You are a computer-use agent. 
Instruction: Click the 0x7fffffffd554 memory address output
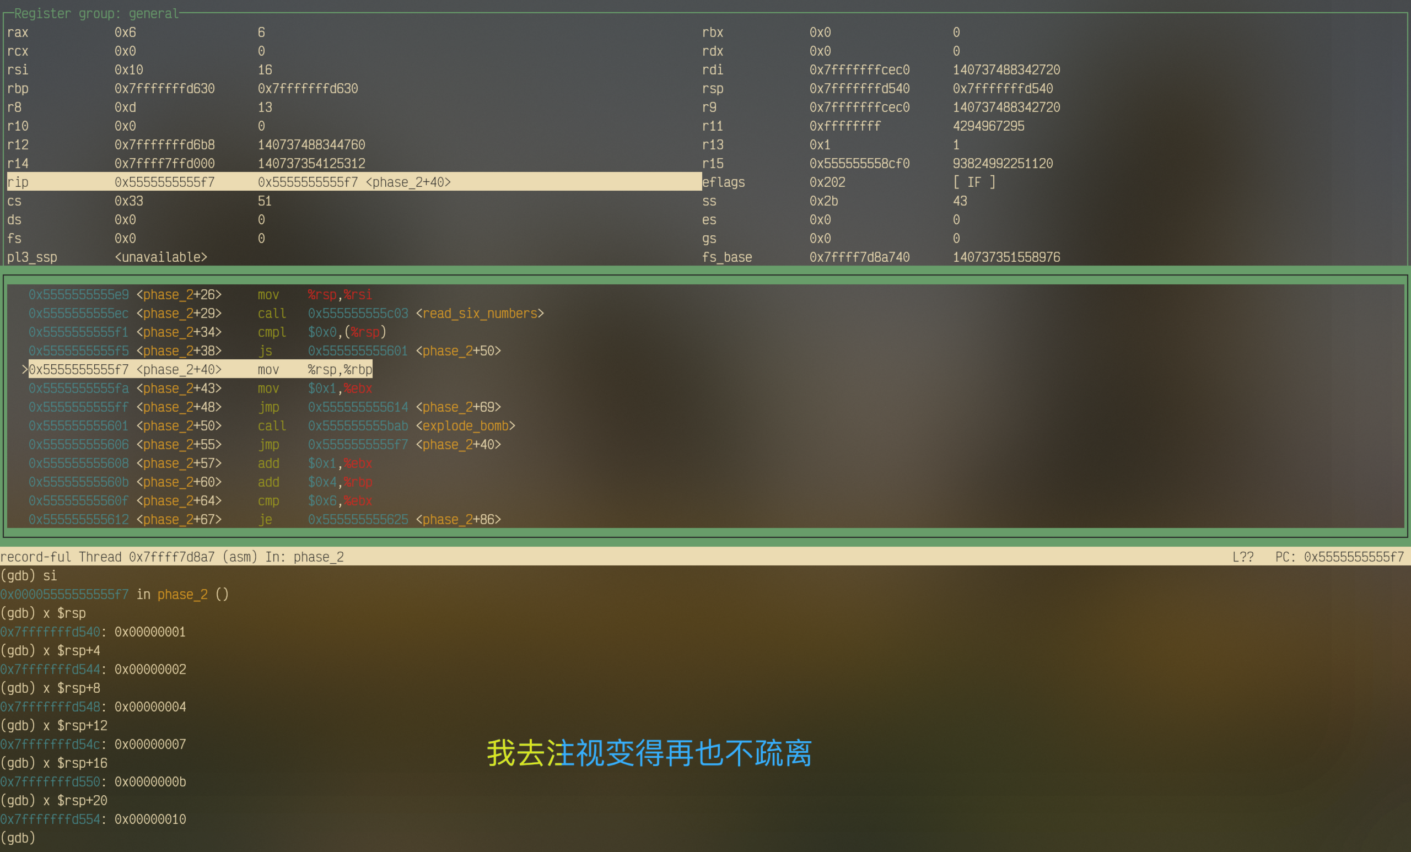click(x=50, y=819)
